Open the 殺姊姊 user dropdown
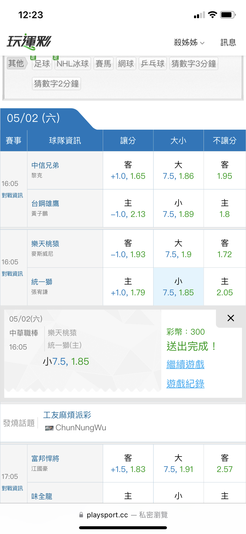 [x=189, y=42]
